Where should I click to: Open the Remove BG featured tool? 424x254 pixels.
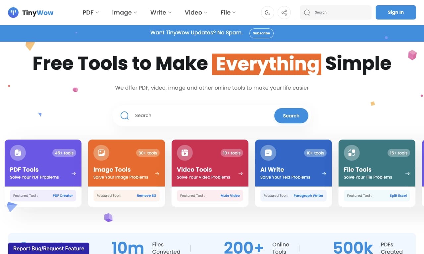pos(146,195)
